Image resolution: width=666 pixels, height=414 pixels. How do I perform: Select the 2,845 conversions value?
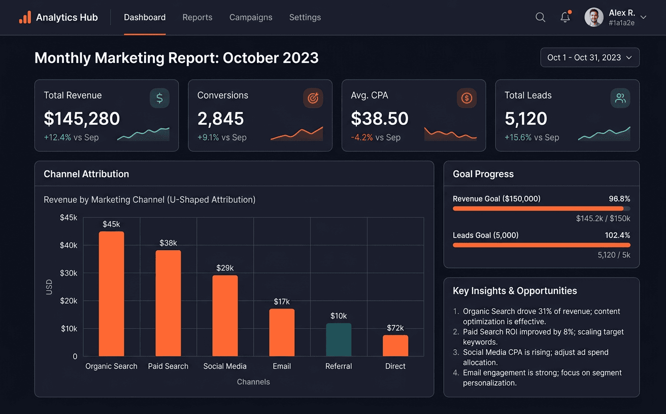(221, 118)
